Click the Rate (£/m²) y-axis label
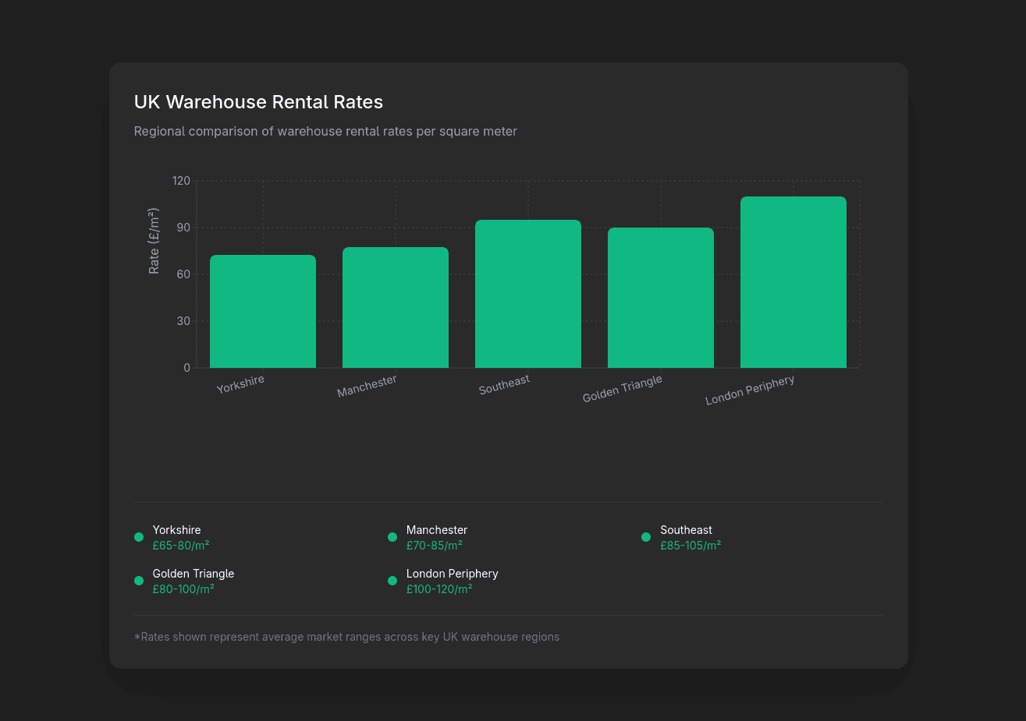The width and height of the screenshot is (1026, 721). [x=154, y=241]
